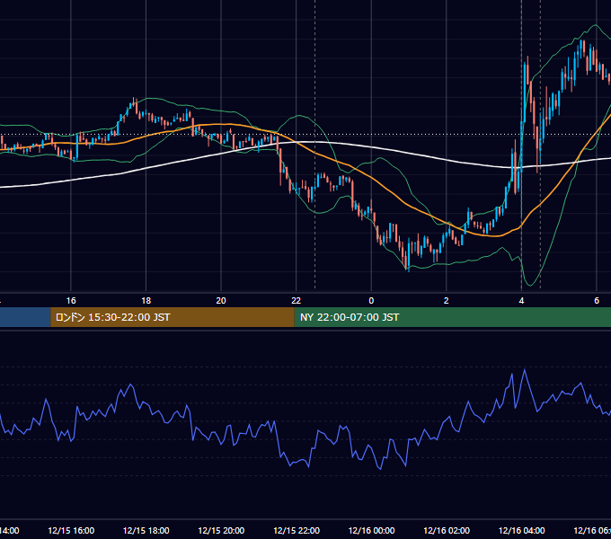Click the NY session band 22:00-07:00 JST
The width and height of the screenshot is (611, 539).
[x=452, y=317]
